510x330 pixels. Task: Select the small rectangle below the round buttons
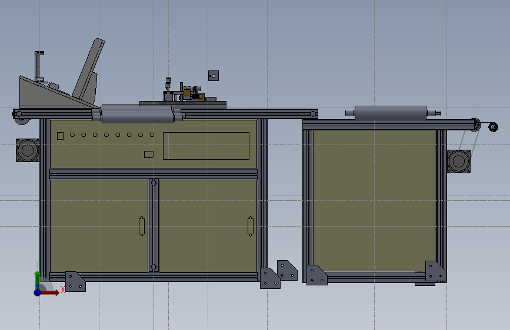click(x=149, y=154)
